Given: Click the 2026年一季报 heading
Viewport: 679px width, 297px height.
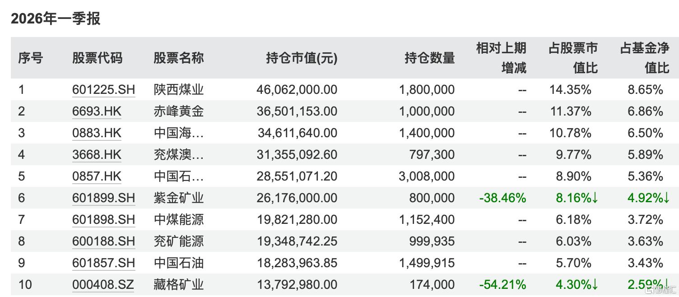Looking at the screenshot, I should tap(55, 19).
